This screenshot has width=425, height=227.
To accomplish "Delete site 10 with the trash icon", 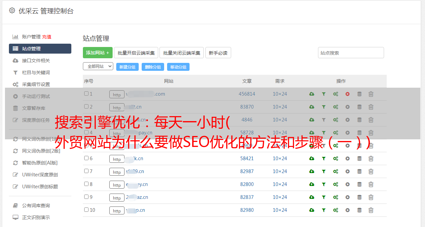I will pyautogui.click(x=371, y=210).
